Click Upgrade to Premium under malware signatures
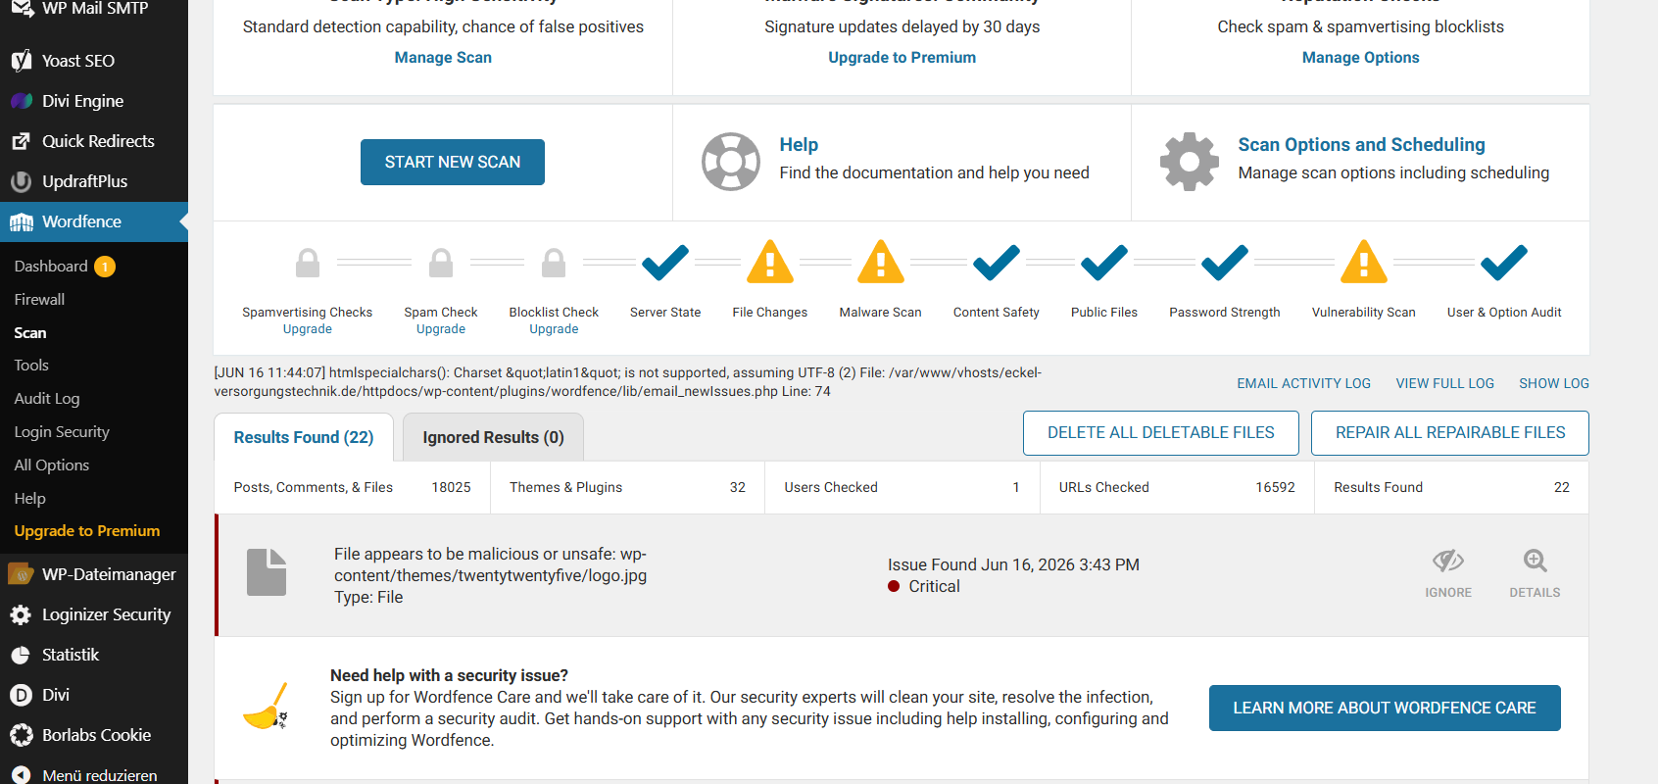Image resolution: width=1658 pixels, height=784 pixels. [x=902, y=58]
